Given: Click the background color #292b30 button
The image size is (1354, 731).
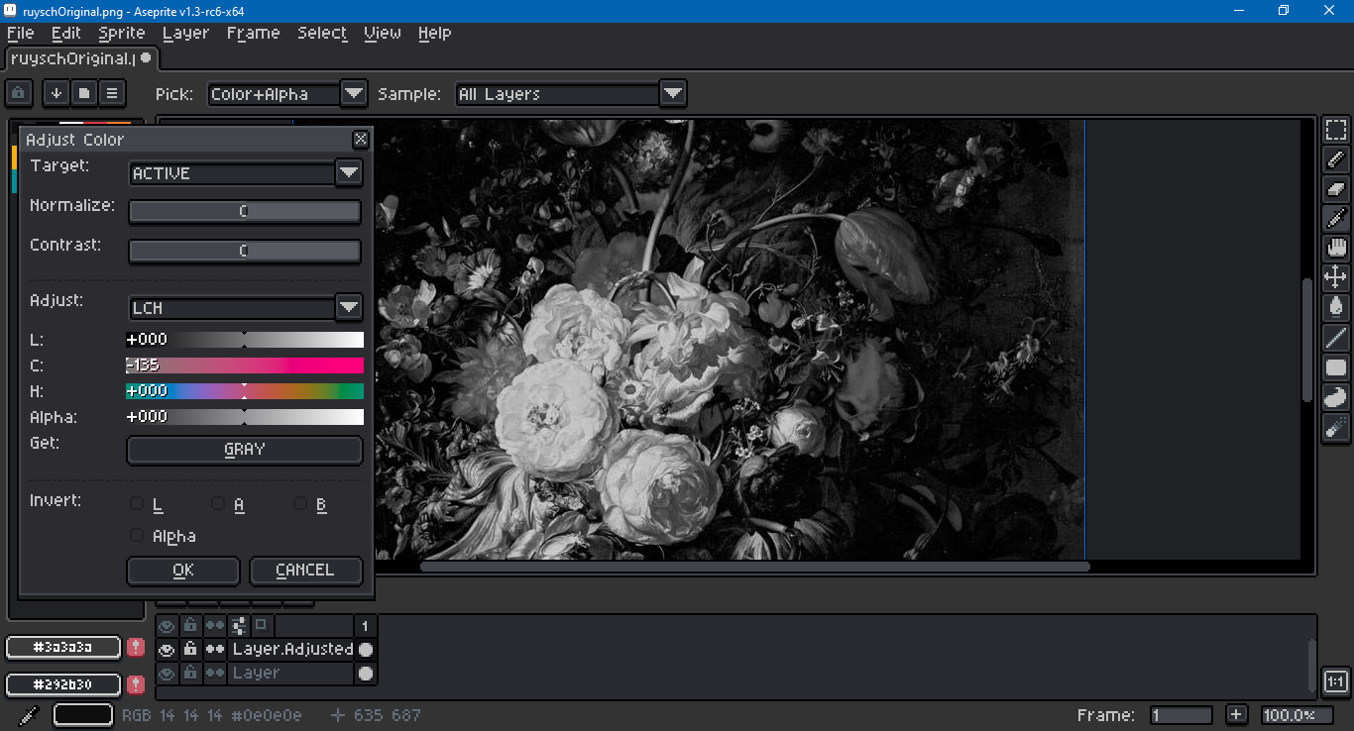Looking at the screenshot, I should pos(63,684).
